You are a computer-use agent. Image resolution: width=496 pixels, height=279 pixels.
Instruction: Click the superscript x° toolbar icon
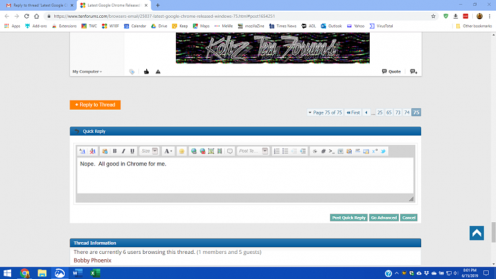[375, 151]
